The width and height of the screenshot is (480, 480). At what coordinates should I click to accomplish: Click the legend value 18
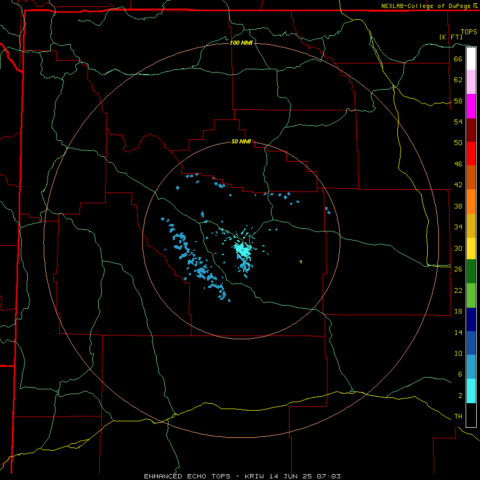458,311
